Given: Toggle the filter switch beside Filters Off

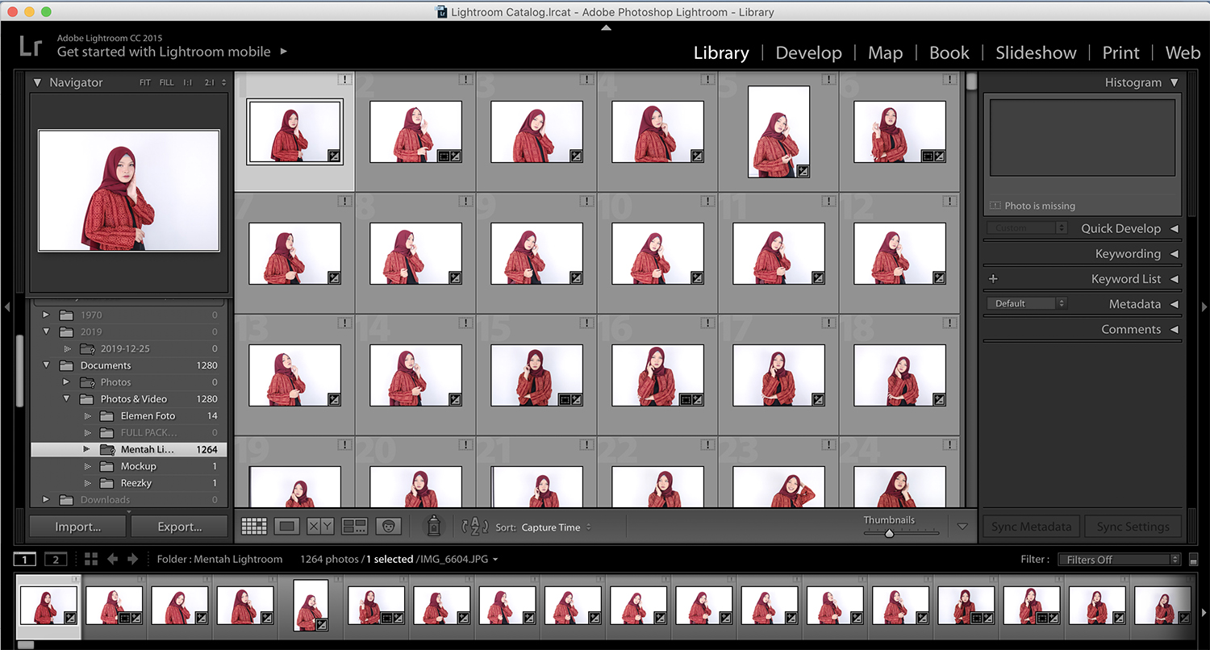Looking at the screenshot, I should click(1194, 560).
